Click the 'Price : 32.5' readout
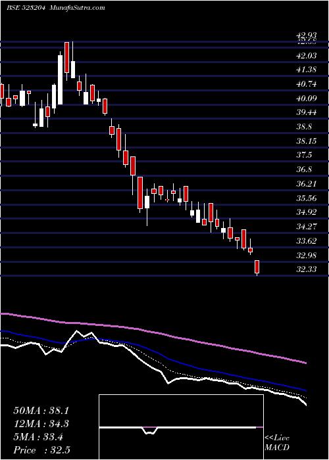329x460 pixels. (x=41, y=450)
